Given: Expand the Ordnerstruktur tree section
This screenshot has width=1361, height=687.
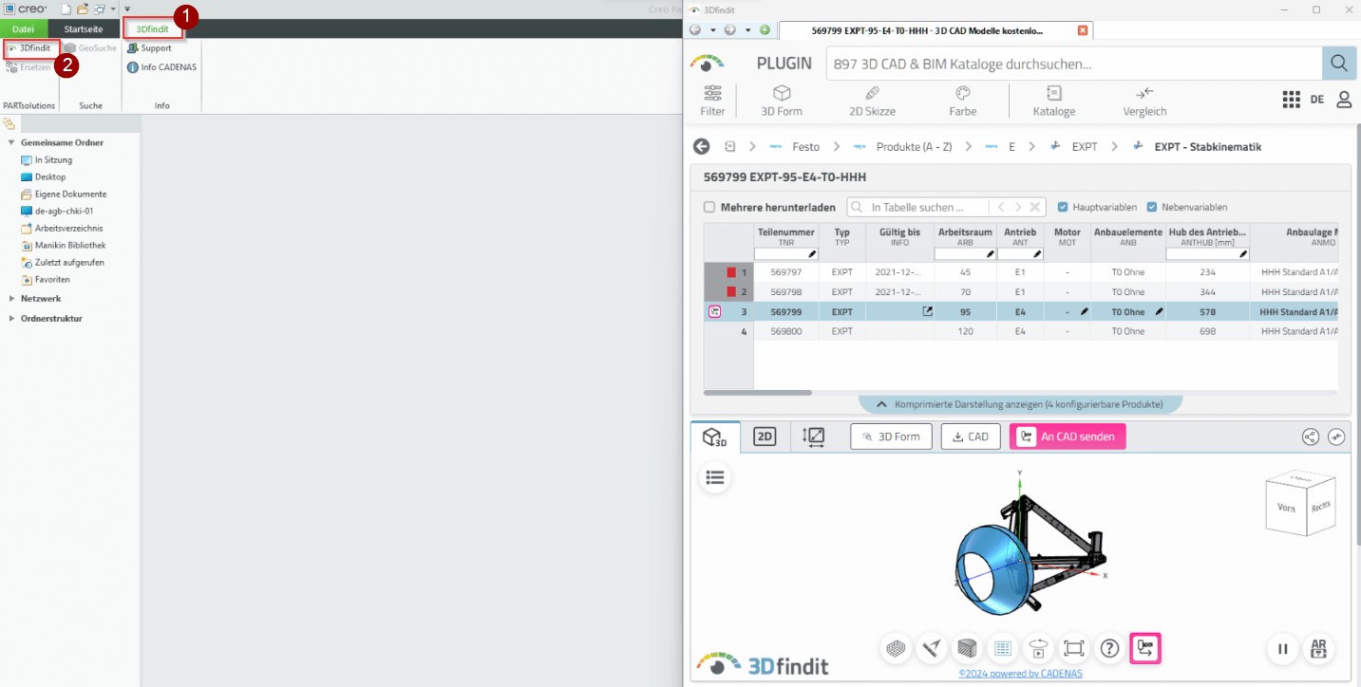Looking at the screenshot, I should tap(11, 318).
